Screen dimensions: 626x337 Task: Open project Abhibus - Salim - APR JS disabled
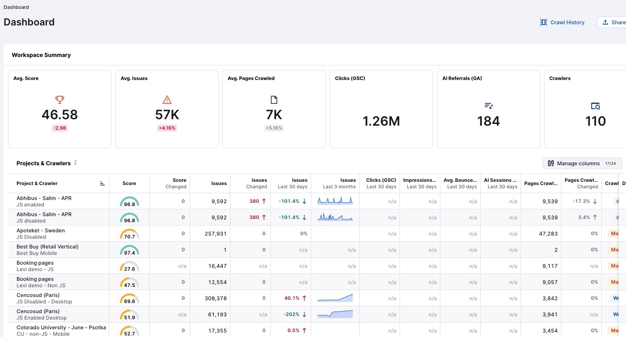pos(44,217)
